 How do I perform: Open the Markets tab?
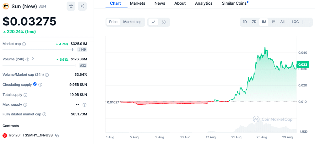pyautogui.click(x=138, y=3)
